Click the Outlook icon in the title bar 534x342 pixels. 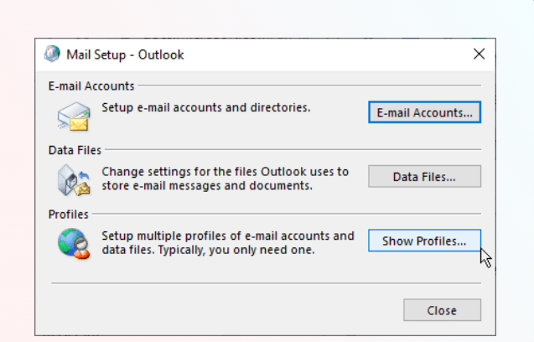[52, 54]
